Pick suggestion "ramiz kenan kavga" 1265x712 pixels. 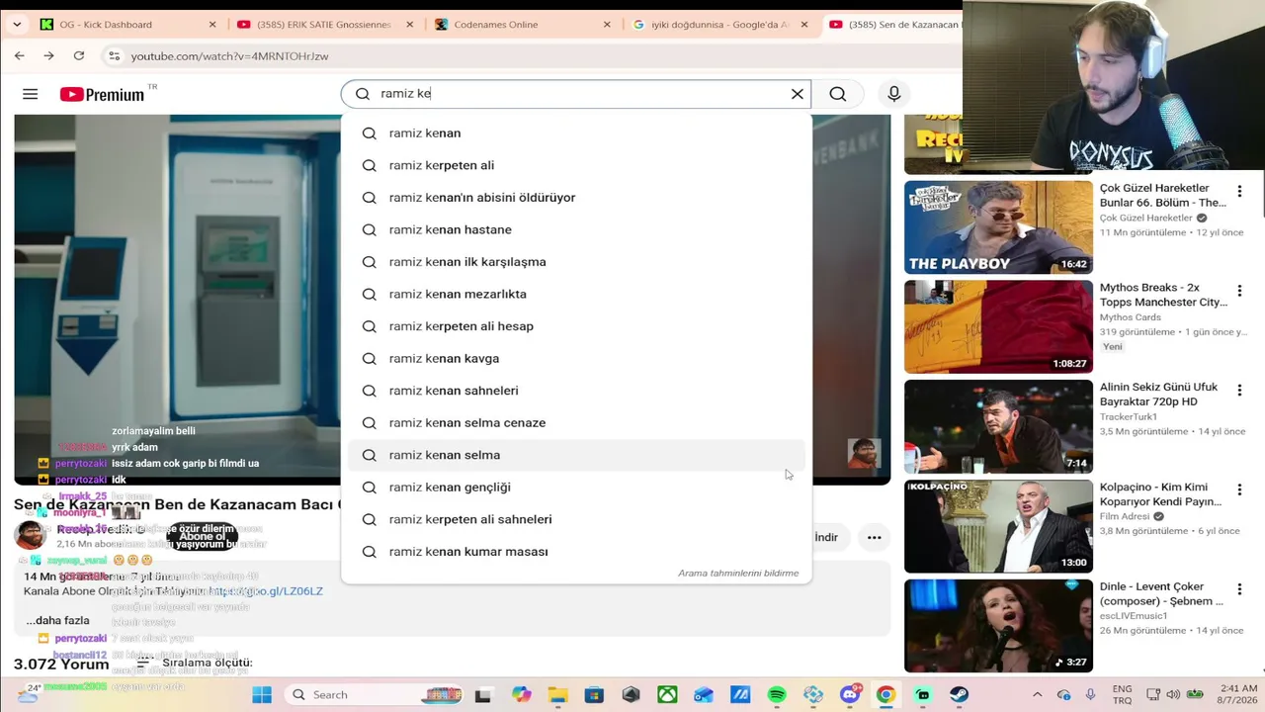(576, 358)
